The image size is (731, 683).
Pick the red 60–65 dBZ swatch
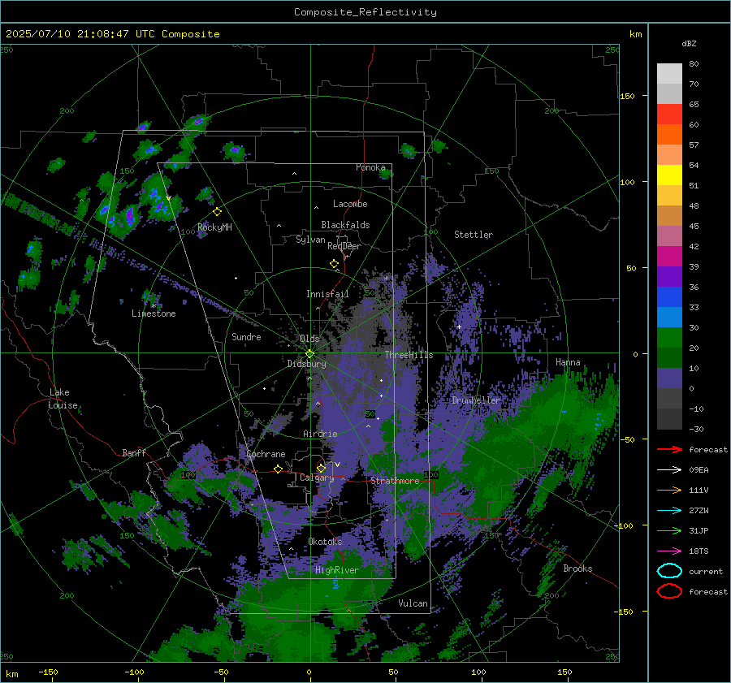click(669, 115)
